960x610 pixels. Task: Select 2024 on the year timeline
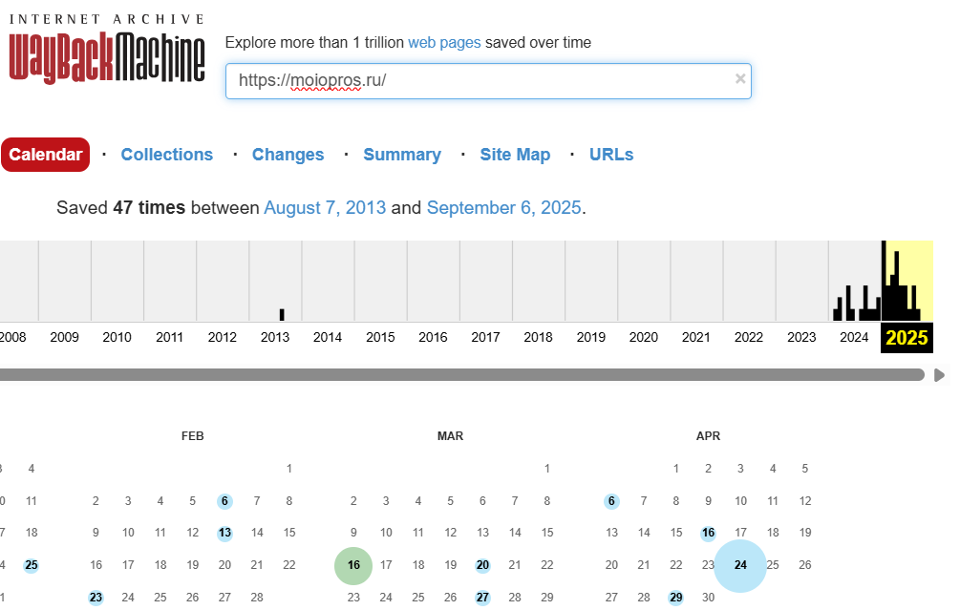point(854,337)
